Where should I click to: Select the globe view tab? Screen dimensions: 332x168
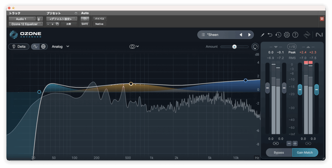(43, 46)
